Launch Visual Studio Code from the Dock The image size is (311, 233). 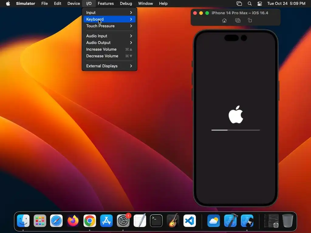[x=190, y=221]
